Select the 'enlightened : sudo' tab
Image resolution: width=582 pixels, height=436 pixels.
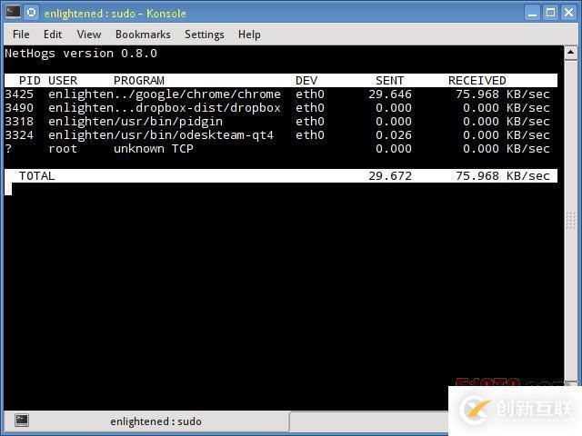click(146, 421)
